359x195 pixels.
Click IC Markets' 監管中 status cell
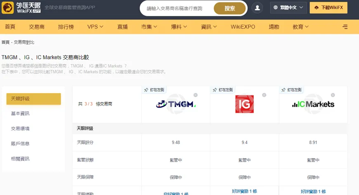click(x=313, y=160)
